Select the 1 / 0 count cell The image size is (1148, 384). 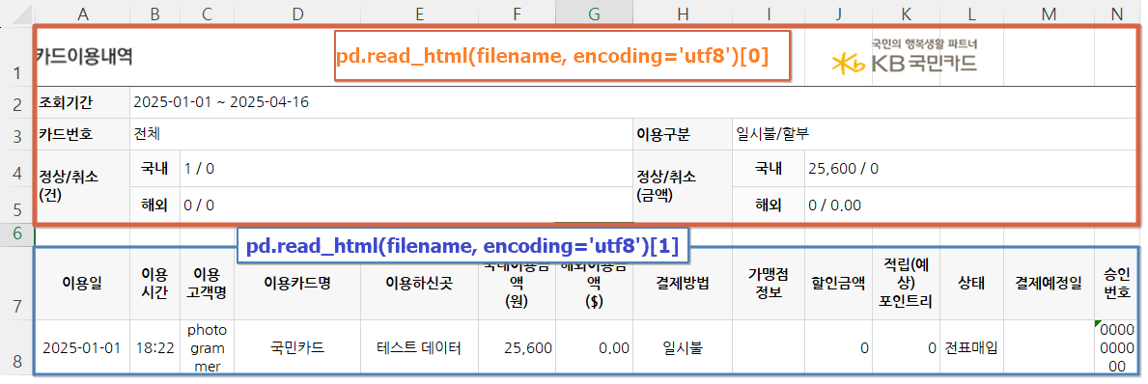[x=406, y=168]
